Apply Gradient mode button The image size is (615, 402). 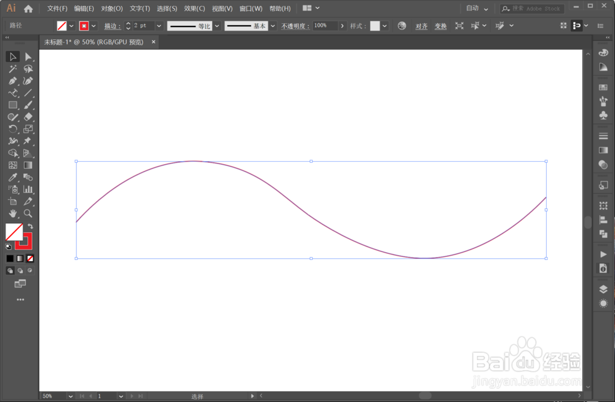tap(20, 258)
